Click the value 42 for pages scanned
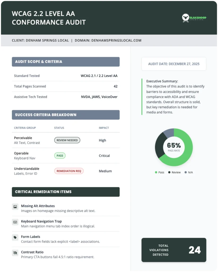This screenshot has height=272, width=218. (x=116, y=86)
